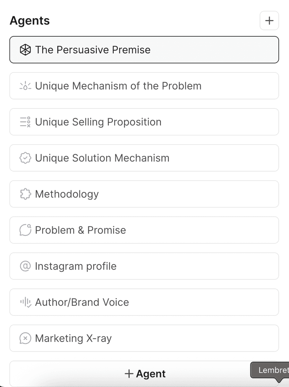Screen dimensions: 289x387
Task: Click the list icon beside Unique Selling Proposition
Action: 25,122
